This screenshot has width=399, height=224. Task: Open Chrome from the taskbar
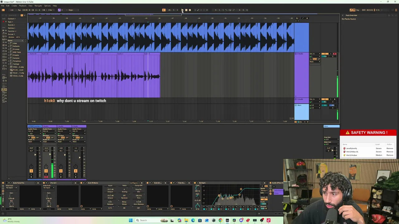click(x=220, y=220)
